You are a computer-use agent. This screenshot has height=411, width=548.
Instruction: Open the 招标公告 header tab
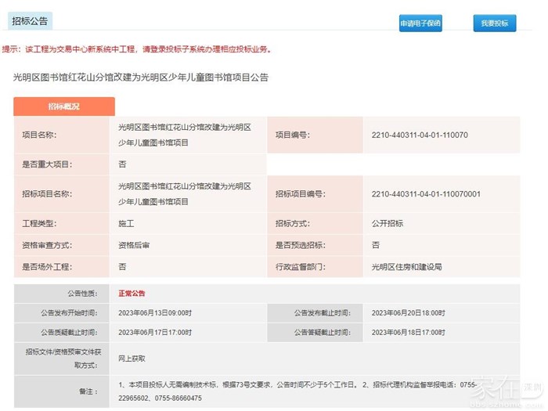tap(30, 20)
